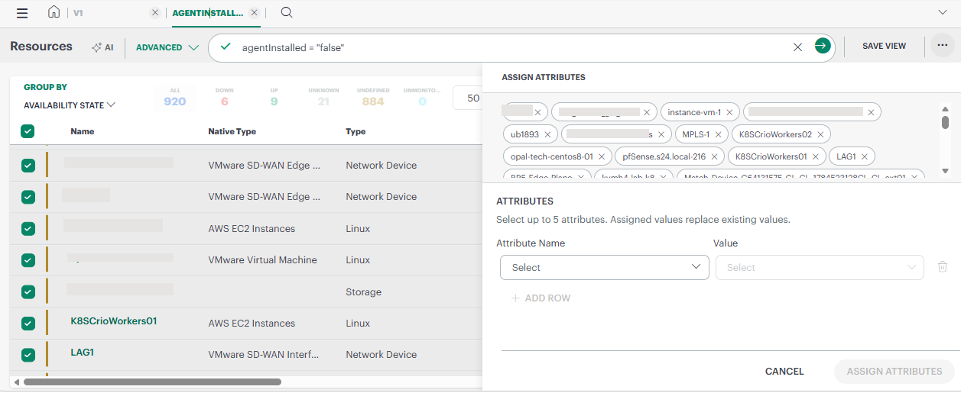Uncheck the K8SCrioWorkers01 row checkbox
Image resolution: width=961 pixels, height=393 pixels.
click(28, 323)
